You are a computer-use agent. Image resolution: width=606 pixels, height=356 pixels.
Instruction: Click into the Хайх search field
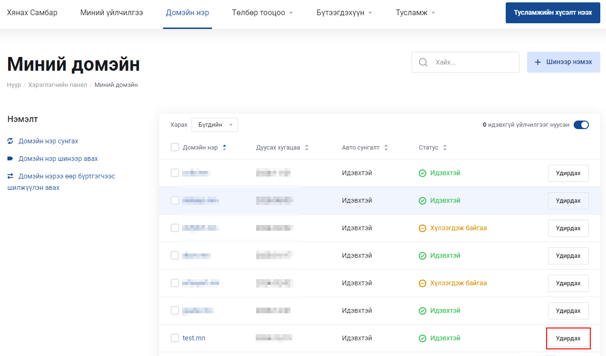pyautogui.click(x=465, y=62)
